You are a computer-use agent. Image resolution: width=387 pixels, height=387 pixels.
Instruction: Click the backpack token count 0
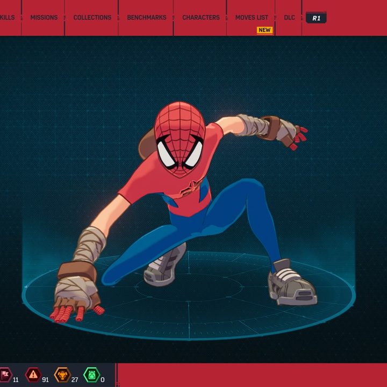click(103, 379)
